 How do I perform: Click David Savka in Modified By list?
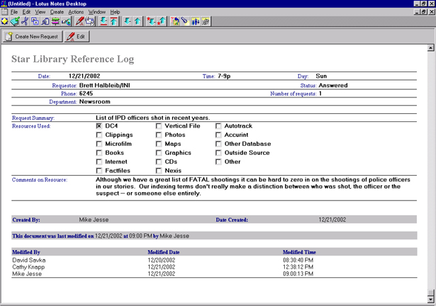click(x=29, y=260)
